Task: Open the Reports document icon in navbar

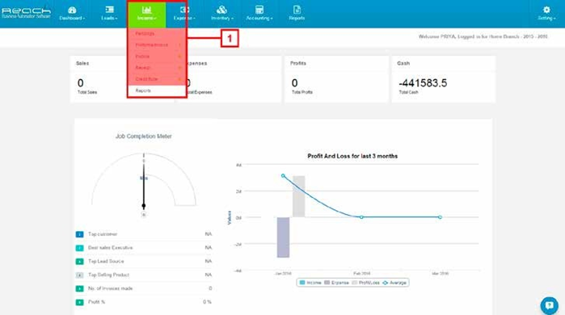Action: [x=297, y=10]
